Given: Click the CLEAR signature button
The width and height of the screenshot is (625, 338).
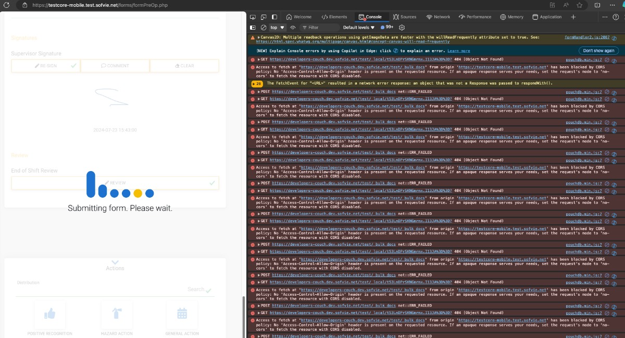Looking at the screenshot, I should [184, 66].
